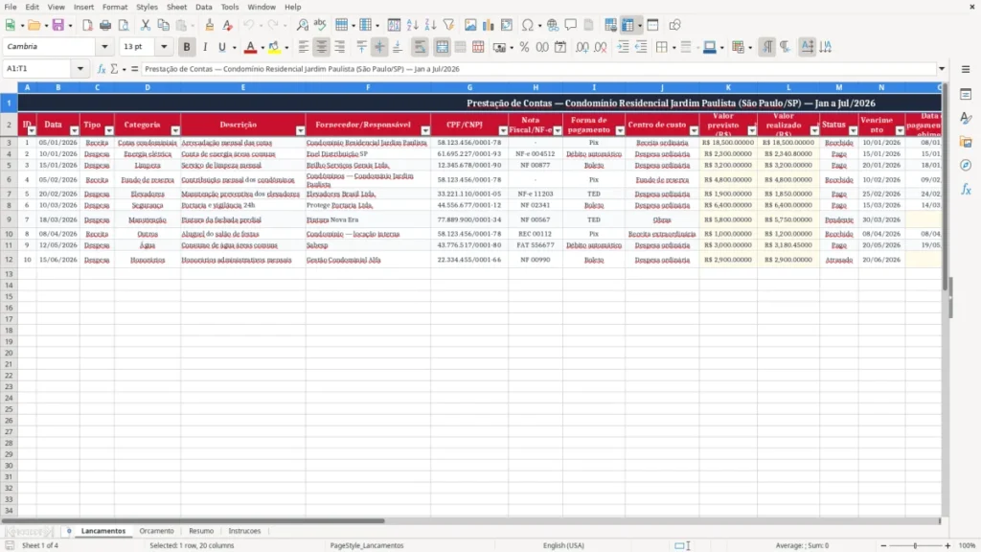
Task: Toggle Align Right
Action: pos(340,47)
